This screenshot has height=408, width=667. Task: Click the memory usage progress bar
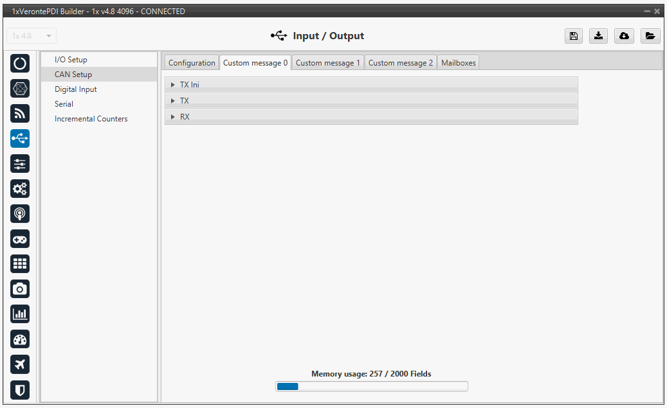tap(371, 386)
